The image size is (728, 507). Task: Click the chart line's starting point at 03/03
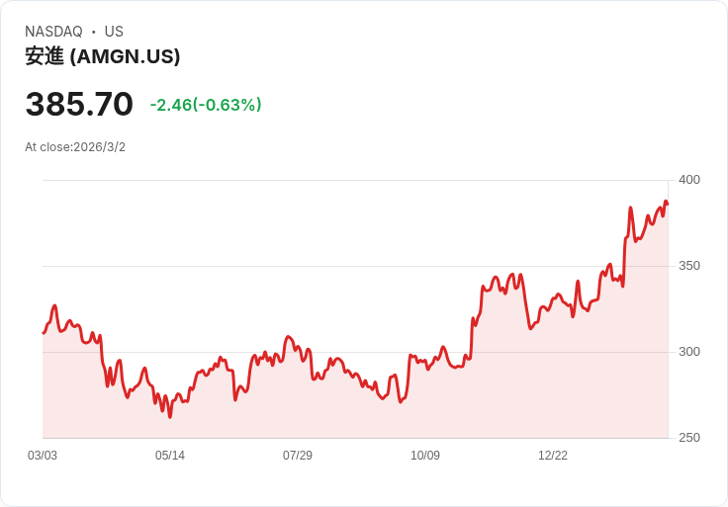(44, 333)
